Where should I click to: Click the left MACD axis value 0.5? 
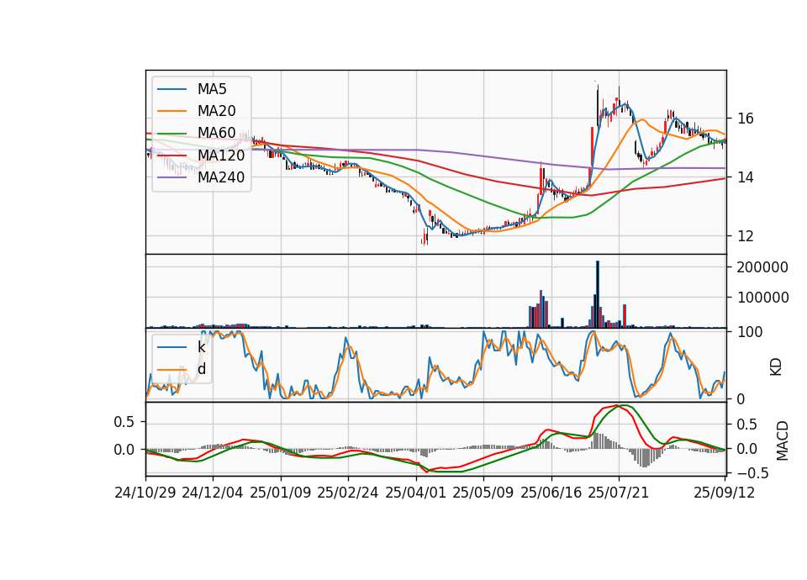tap(124, 423)
